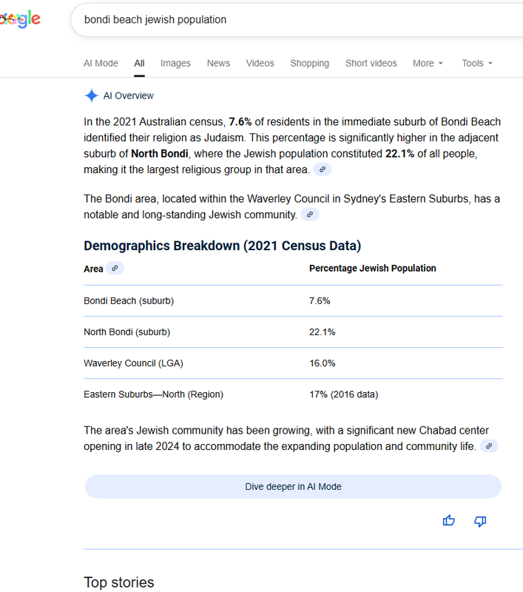Give thumbs down to AI Overview
Viewport: 523px width, 592px height.
480,521
